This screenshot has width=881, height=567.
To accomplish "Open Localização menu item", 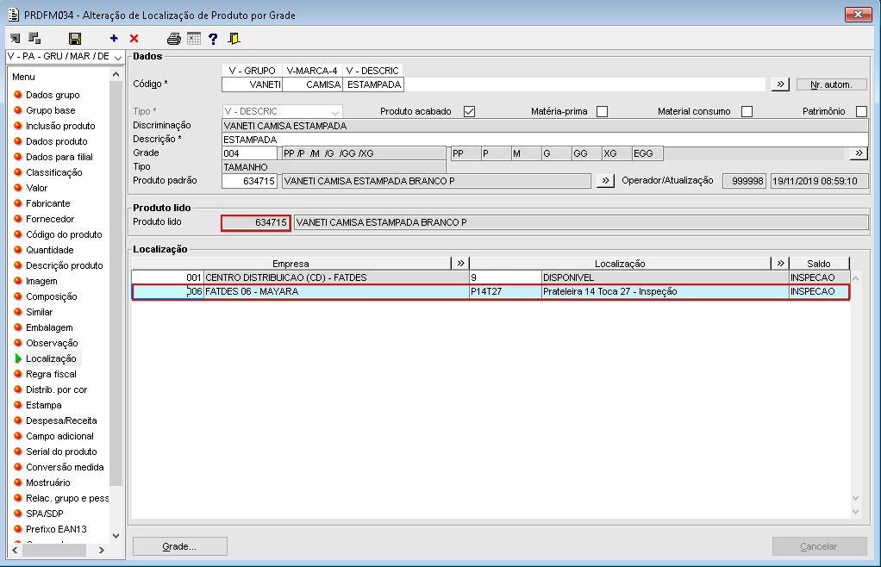I will (51, 358).
